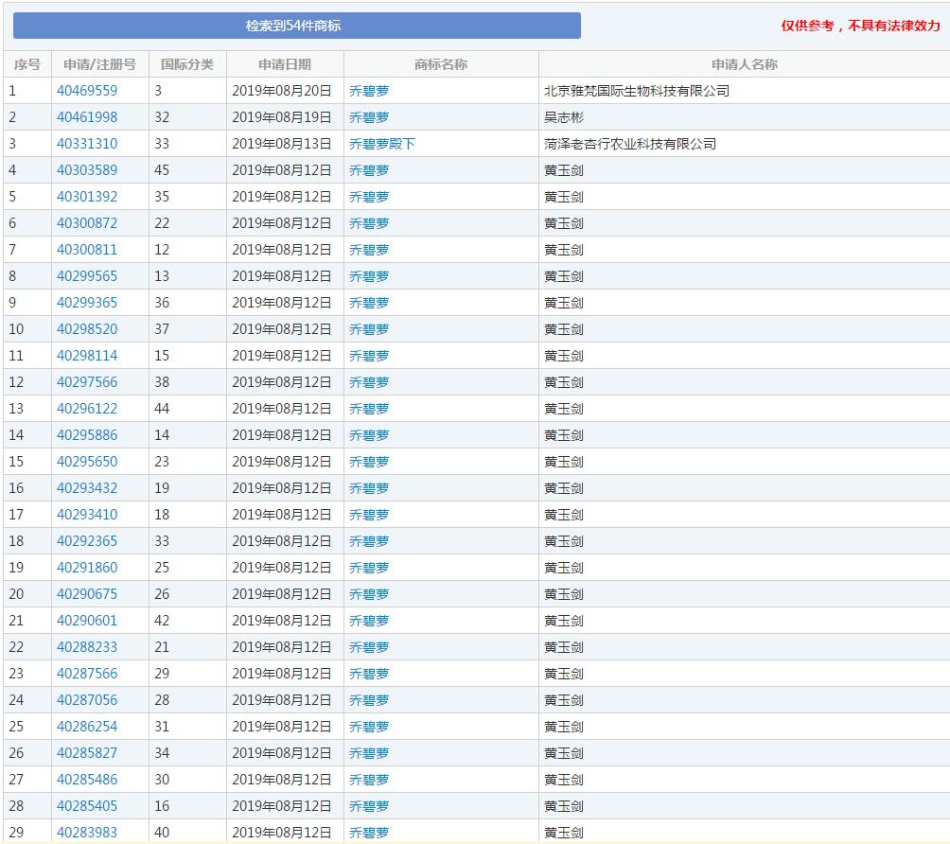Open application number 40287056
The height and width of the screenshot is (844, 950).
coord(87,700)
